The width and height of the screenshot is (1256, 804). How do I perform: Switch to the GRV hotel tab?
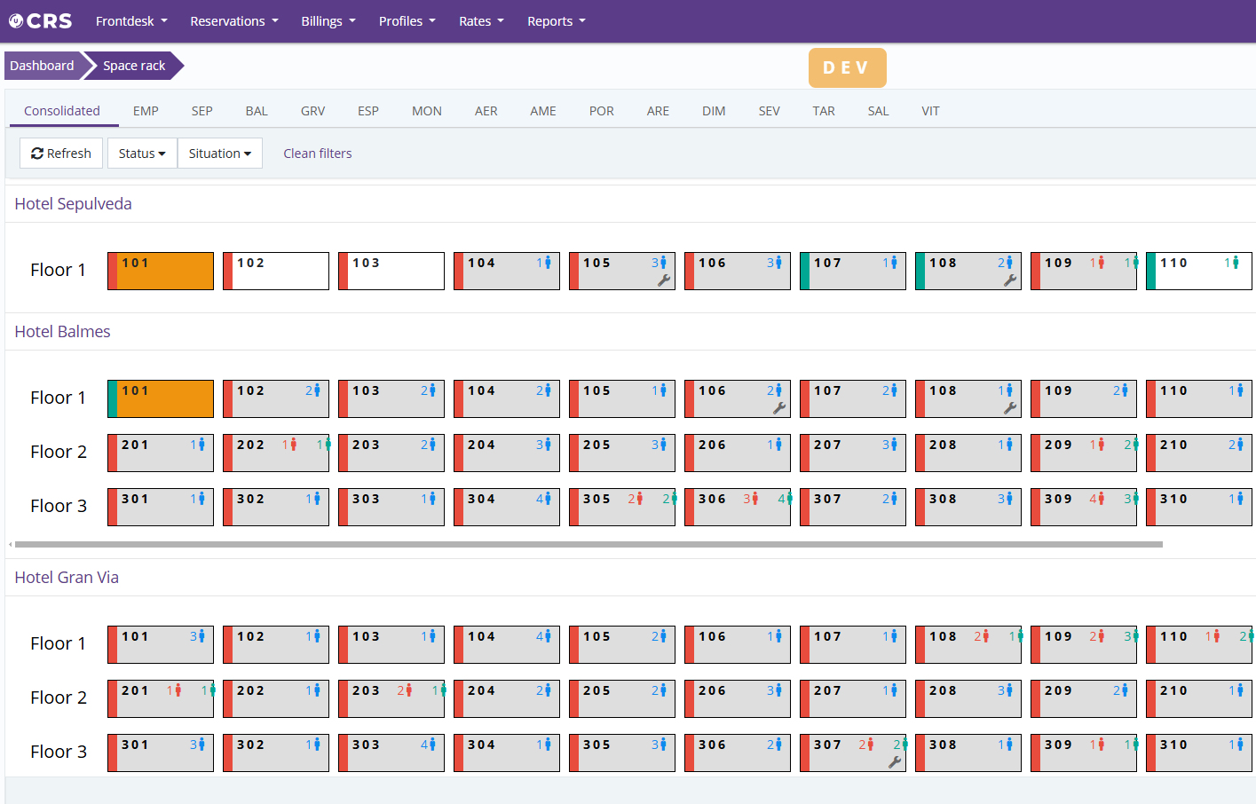[x=312, y=111]
